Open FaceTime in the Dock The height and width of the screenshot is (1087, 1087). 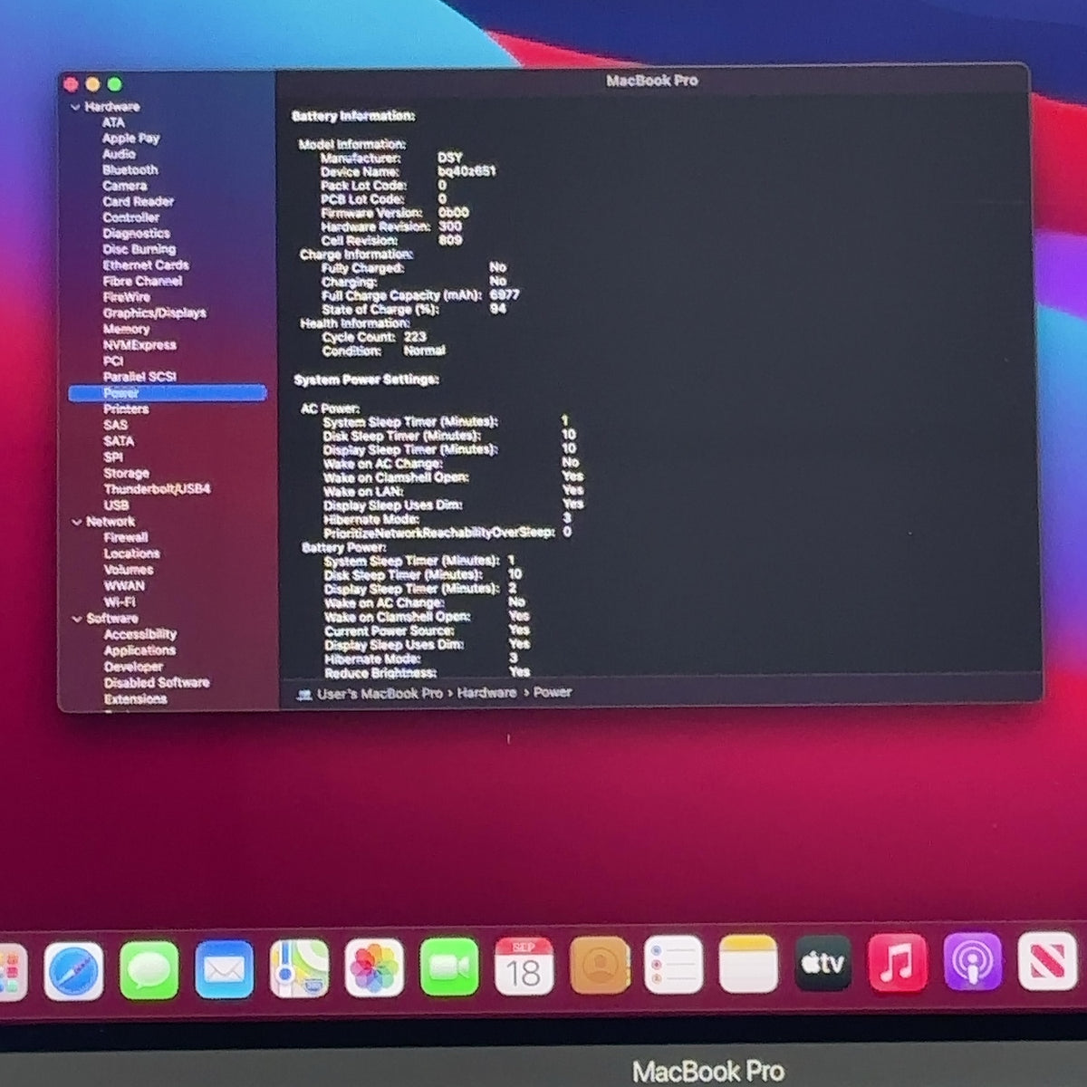coord(449,967)
